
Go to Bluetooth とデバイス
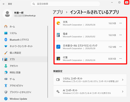coord(25,40)
